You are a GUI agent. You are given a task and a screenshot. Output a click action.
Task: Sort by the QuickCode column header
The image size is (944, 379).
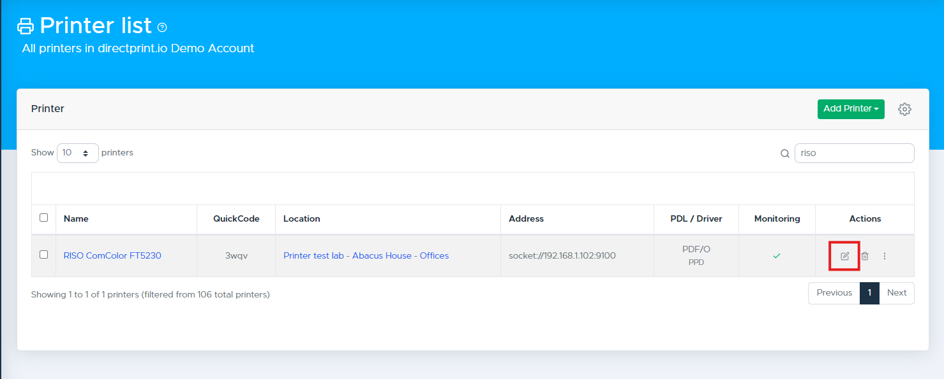pos(236,218)
